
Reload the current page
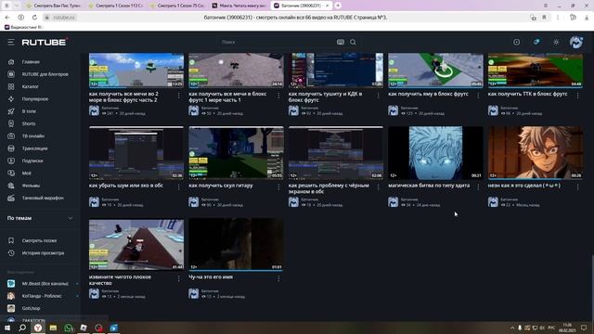pos(34,18)
